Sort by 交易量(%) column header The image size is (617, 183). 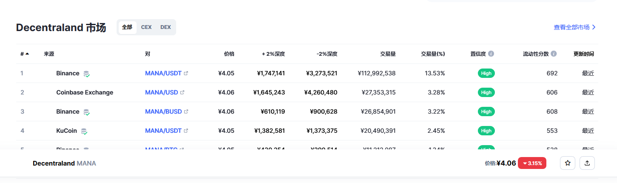click(x=433, y=54)
